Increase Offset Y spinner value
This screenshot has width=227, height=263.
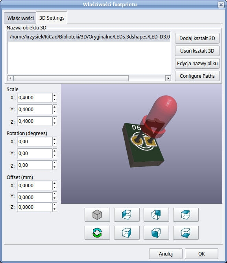pyautogui.click(x=54, y=194)
